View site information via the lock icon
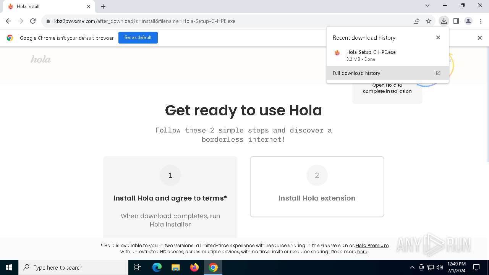 pyautogui.click(x=48, y=21)
